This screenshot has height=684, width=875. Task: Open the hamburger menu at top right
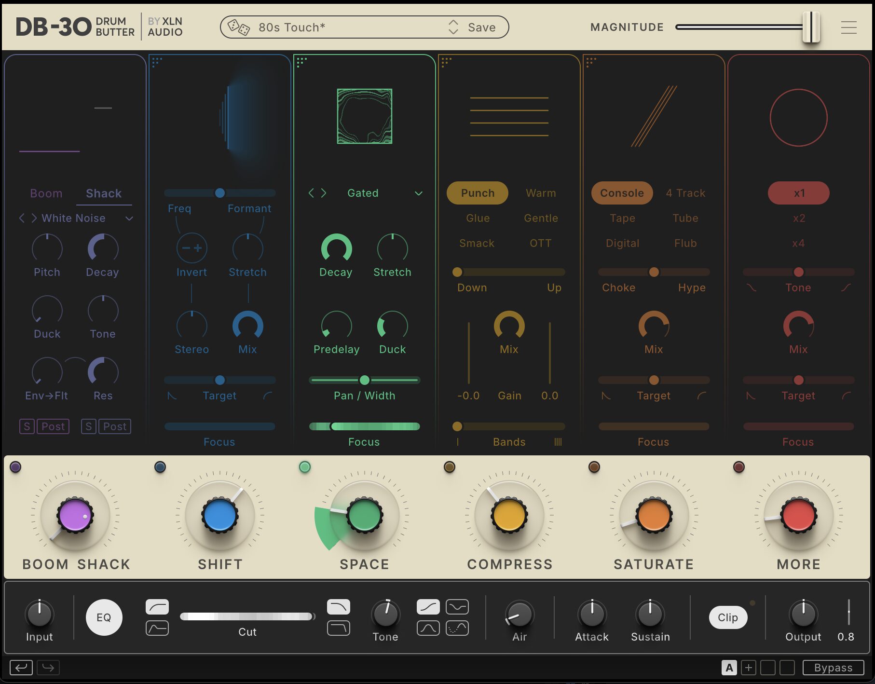click(848, 27)
